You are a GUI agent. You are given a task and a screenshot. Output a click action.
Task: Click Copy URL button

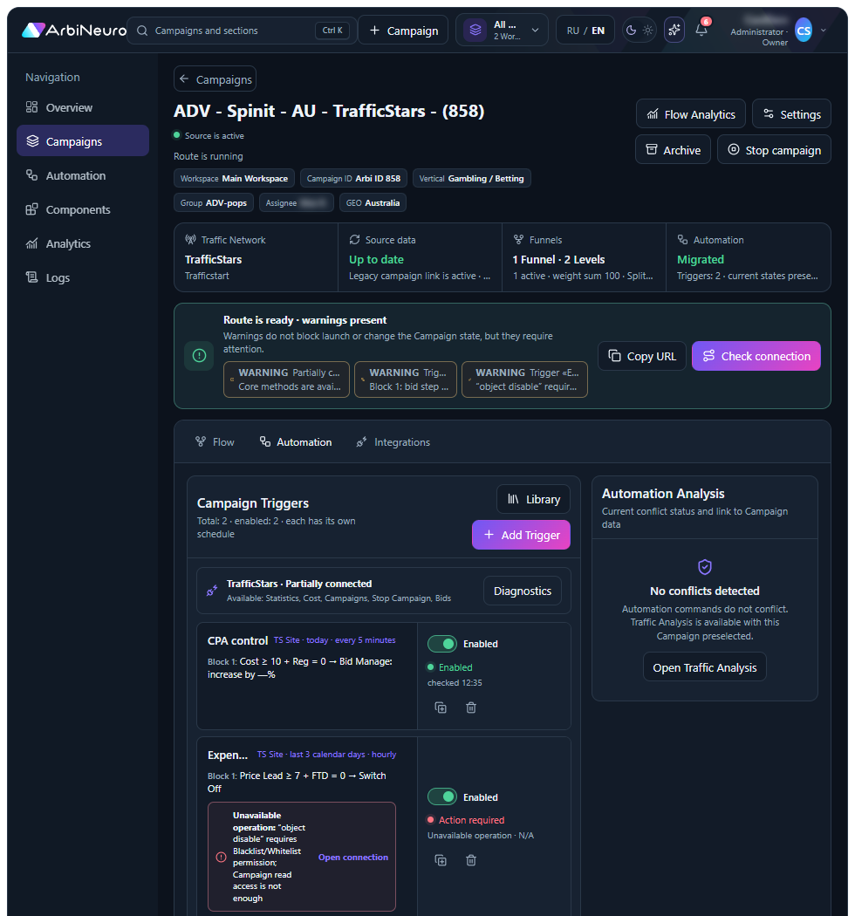[642, 356]
